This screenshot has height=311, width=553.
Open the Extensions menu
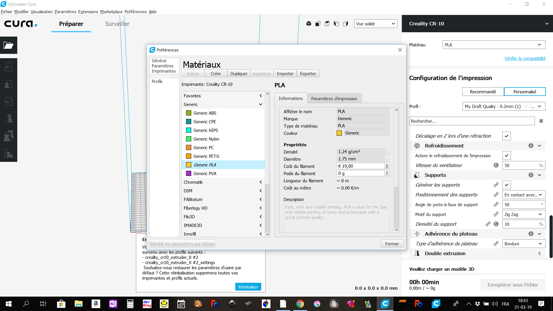(88, 12)
